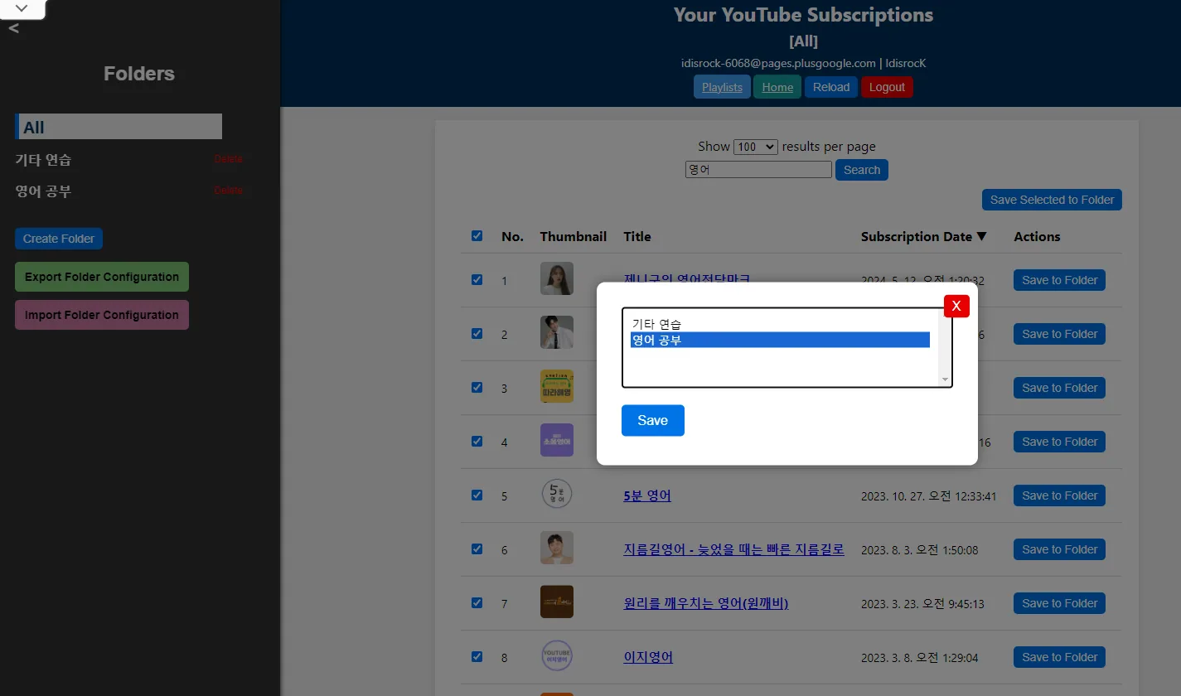Open the row 1 channel thumbnail
1181x696 pixels.
(x=557, y=279)
